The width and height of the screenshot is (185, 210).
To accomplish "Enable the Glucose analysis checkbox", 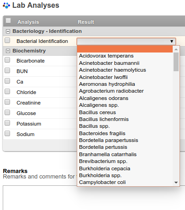I will click(x=7, y=112).
